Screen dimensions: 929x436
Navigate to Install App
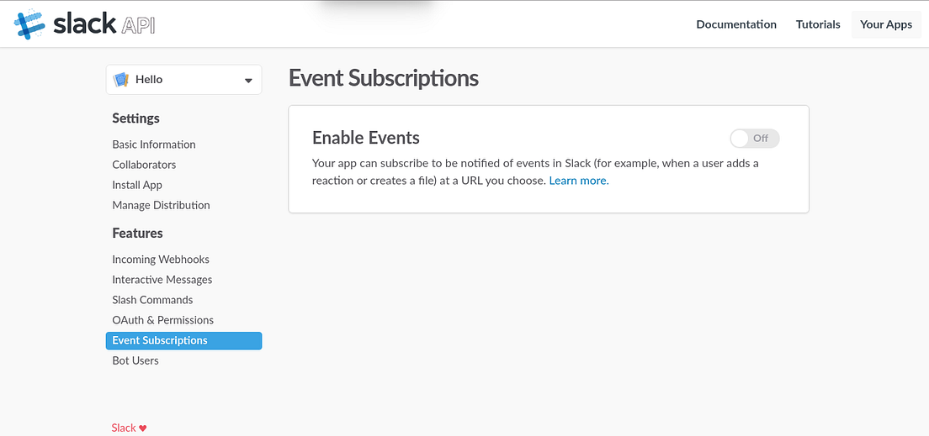point(137,185)
